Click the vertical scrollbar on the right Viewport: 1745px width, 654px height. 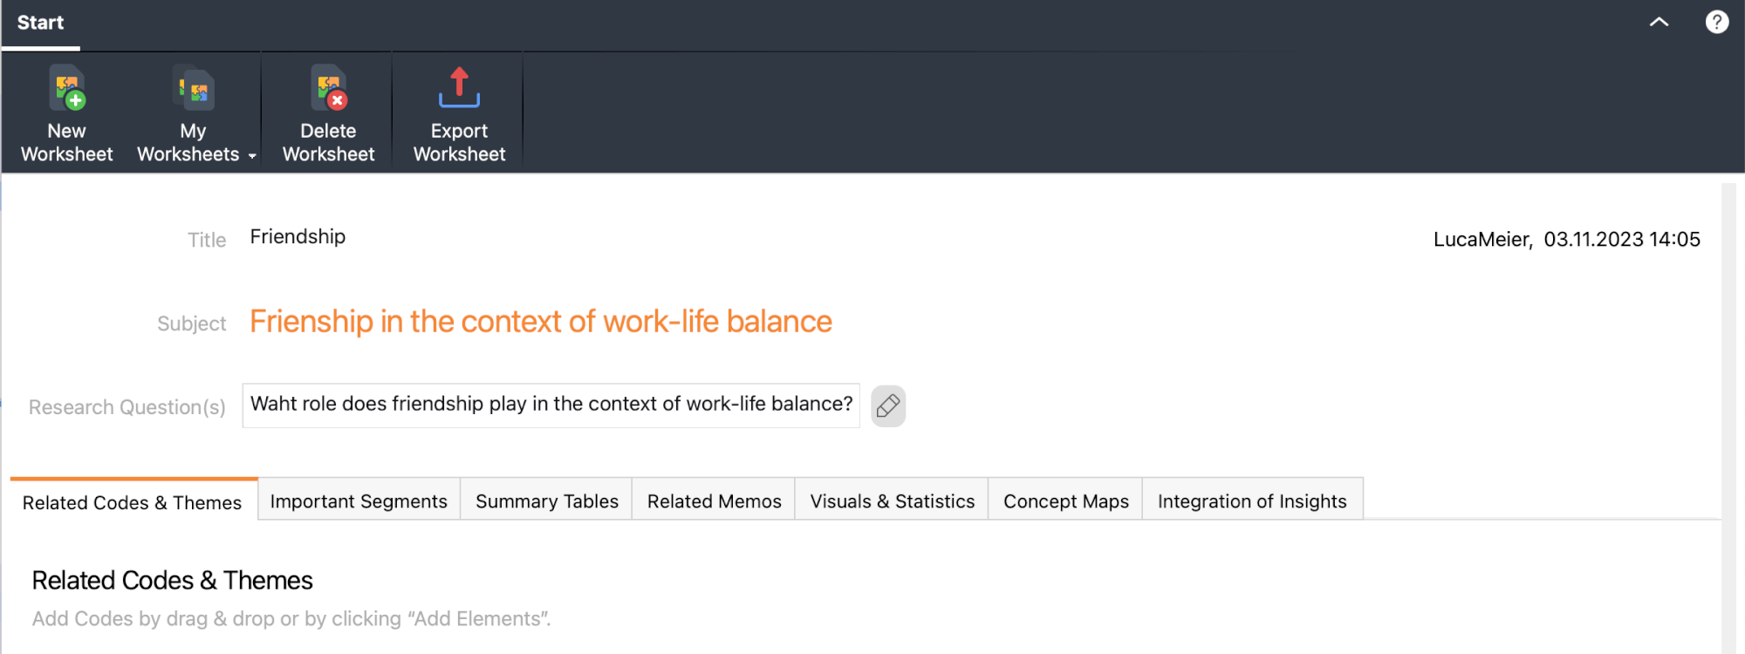[x=1728, y=419]
